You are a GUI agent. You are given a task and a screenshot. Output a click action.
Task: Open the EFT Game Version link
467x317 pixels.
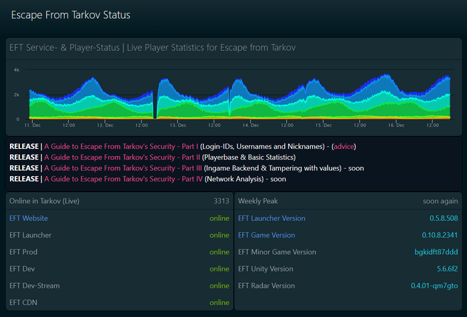tap(267, 235)
